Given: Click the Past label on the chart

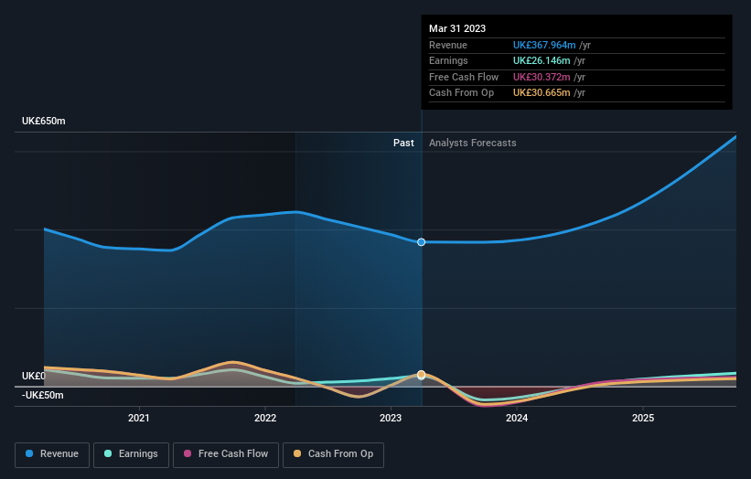Looking at the screenshot, I should coord(403,144).
